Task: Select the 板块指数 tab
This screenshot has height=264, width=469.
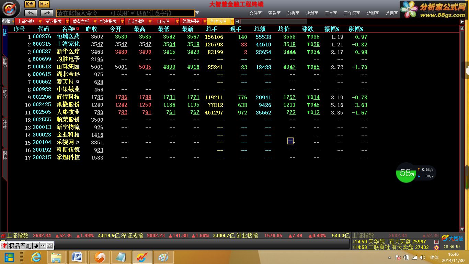Action: (x=108, y=21)
